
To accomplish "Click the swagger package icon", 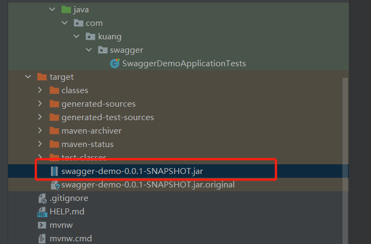I will 103,50.
